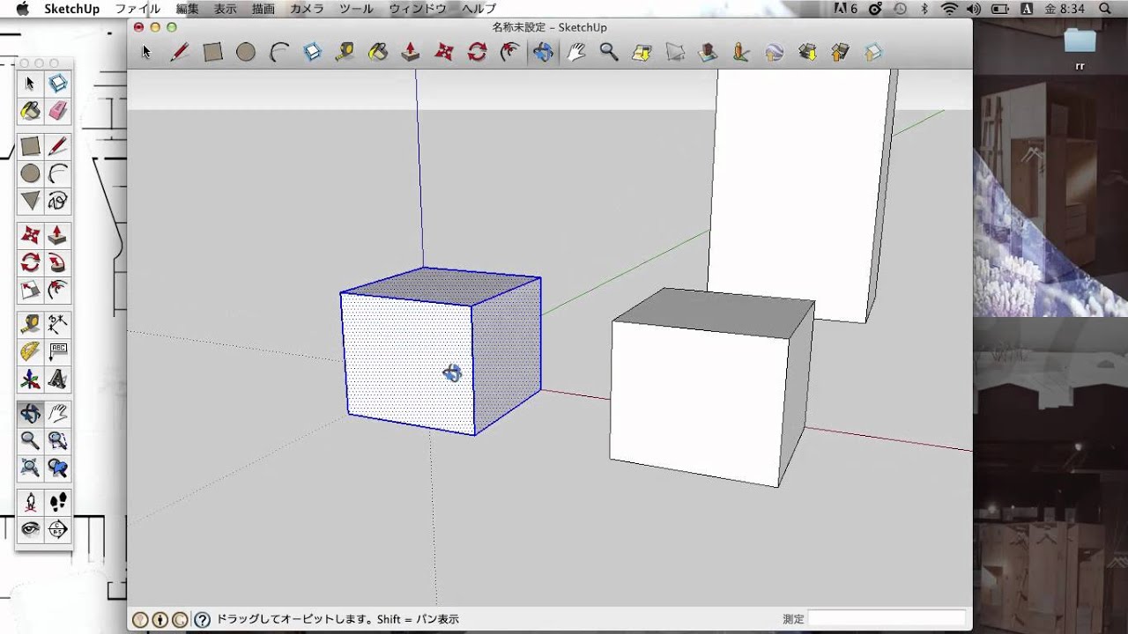
Task: Activate the Arc tool in top toolbar
Action: [278, 52]
